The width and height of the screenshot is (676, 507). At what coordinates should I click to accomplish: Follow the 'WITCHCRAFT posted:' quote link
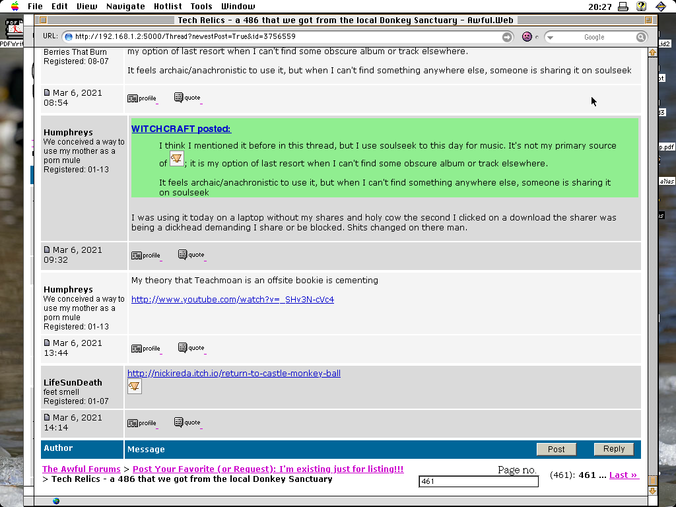pos(181,129)
